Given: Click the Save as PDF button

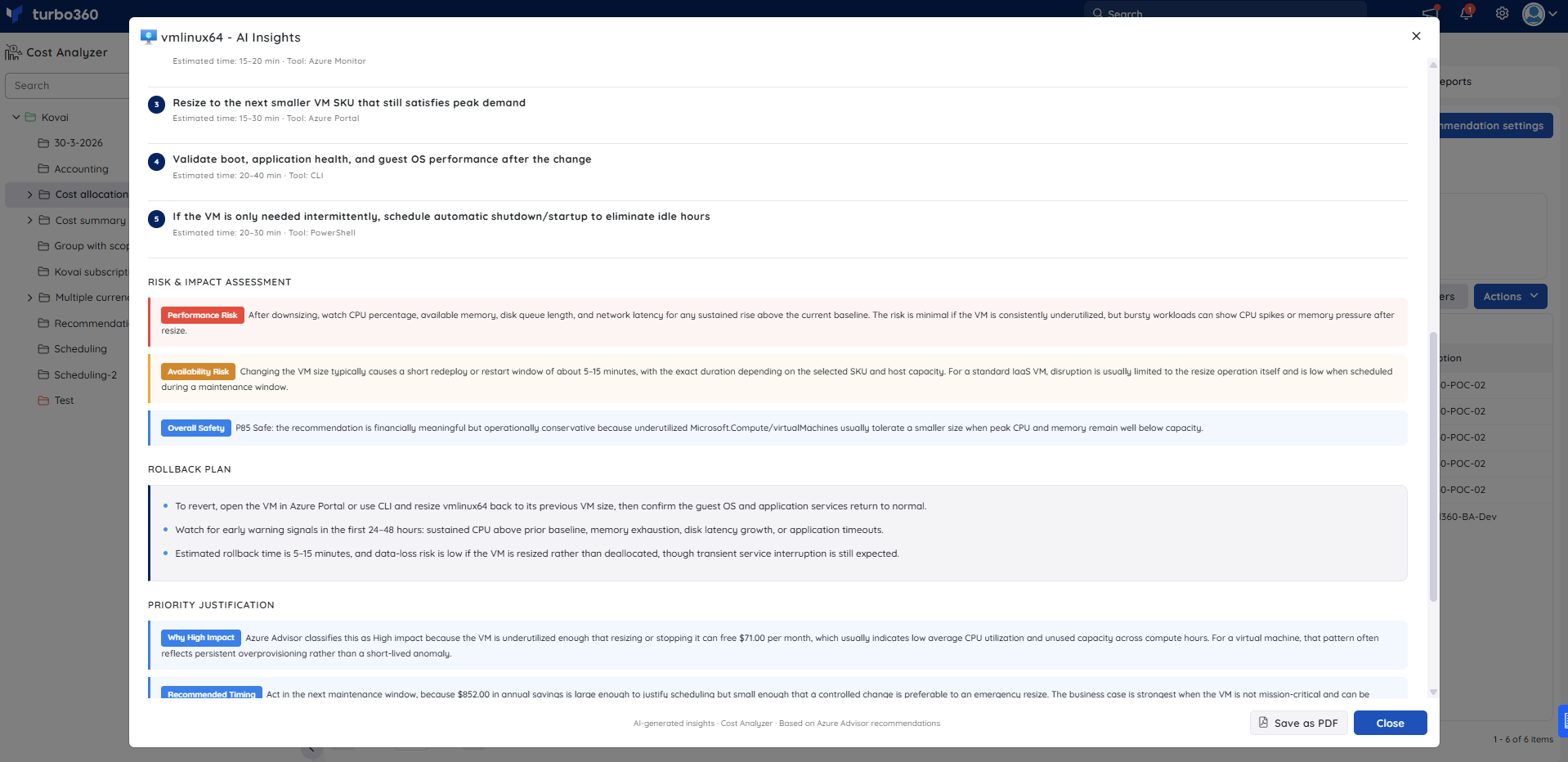Looking at the screenshot, I should 1298,723.
